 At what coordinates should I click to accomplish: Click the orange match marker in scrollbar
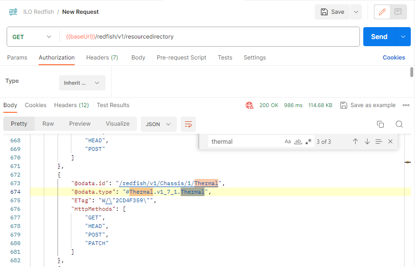[x=407, y=162]
